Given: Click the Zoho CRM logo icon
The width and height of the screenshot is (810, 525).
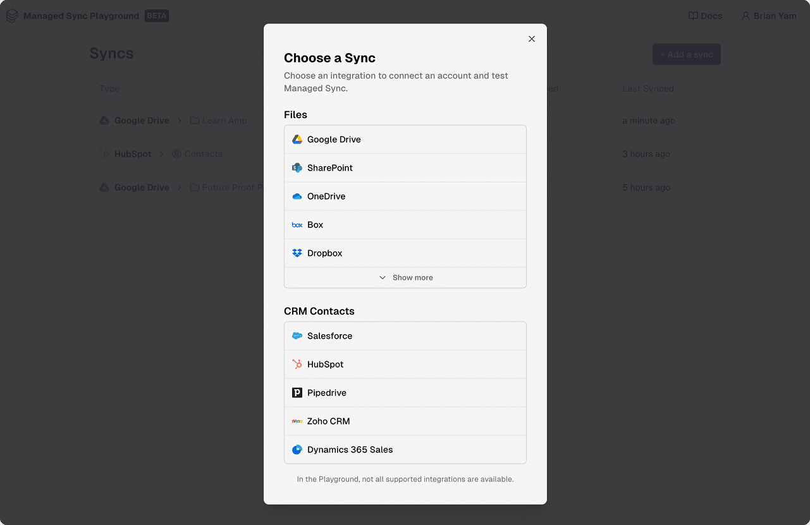Looking at the screenshot, I should click(297, 421).
